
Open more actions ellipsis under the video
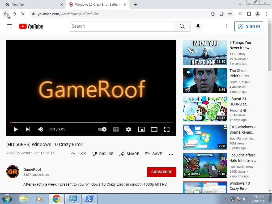[x=171, y=154]
